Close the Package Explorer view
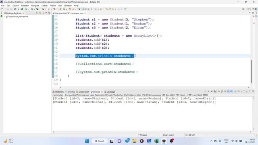Image resolution: width=258 pixels, height=145 pixels. pos(23,13)
